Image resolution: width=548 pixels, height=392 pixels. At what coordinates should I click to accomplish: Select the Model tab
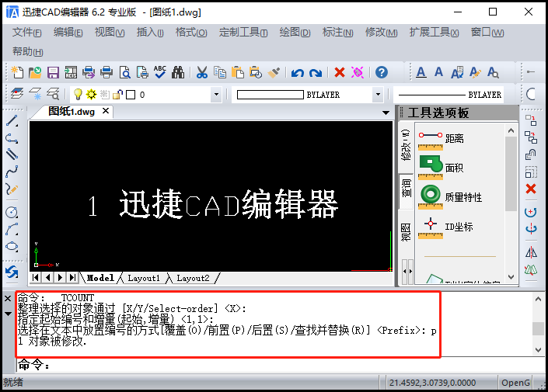coord(100,278)
